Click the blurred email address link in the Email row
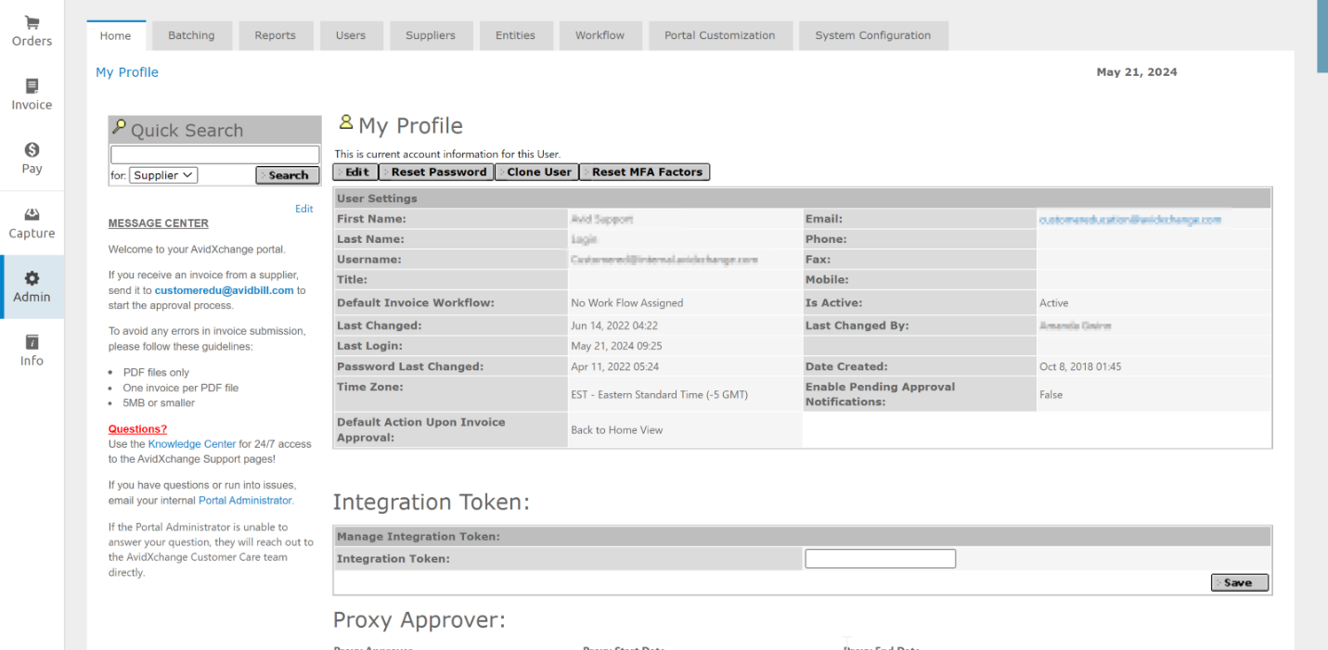Screen dimensions: 1328x650 tap(1130, 220)
